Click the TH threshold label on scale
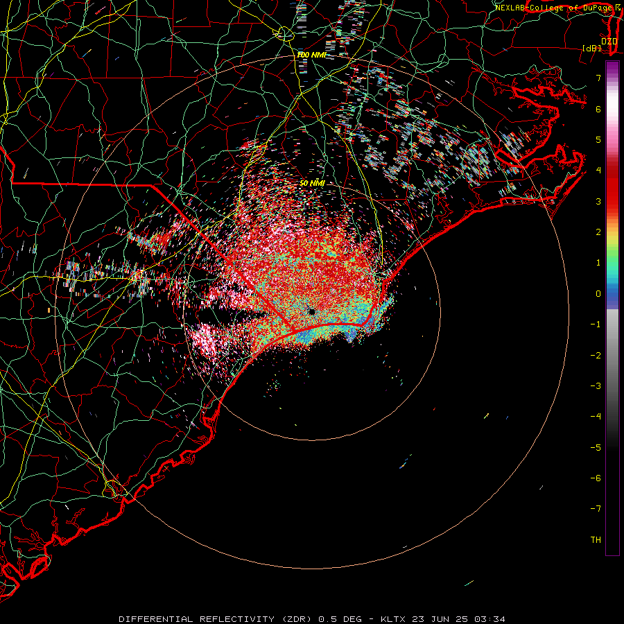This screenshot has width=624, height=624. (x=596, y=540)
